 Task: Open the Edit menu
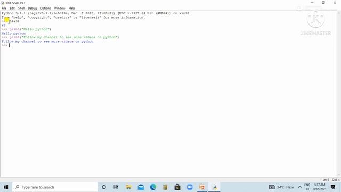(x=12, y=9)
